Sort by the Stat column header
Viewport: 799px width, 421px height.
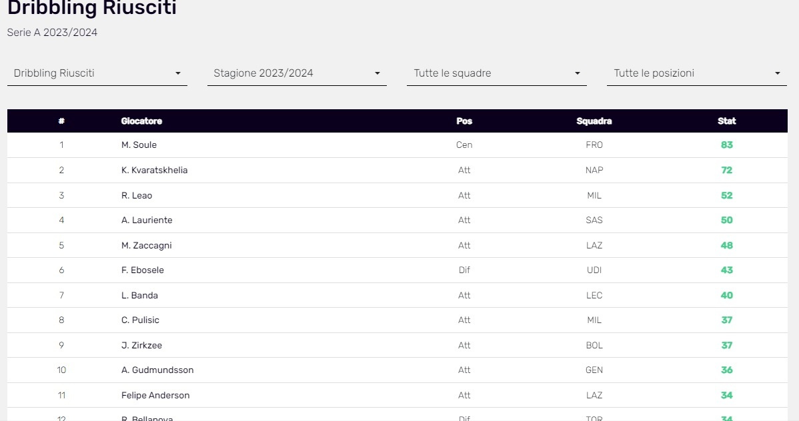click(x=726, y=121)
